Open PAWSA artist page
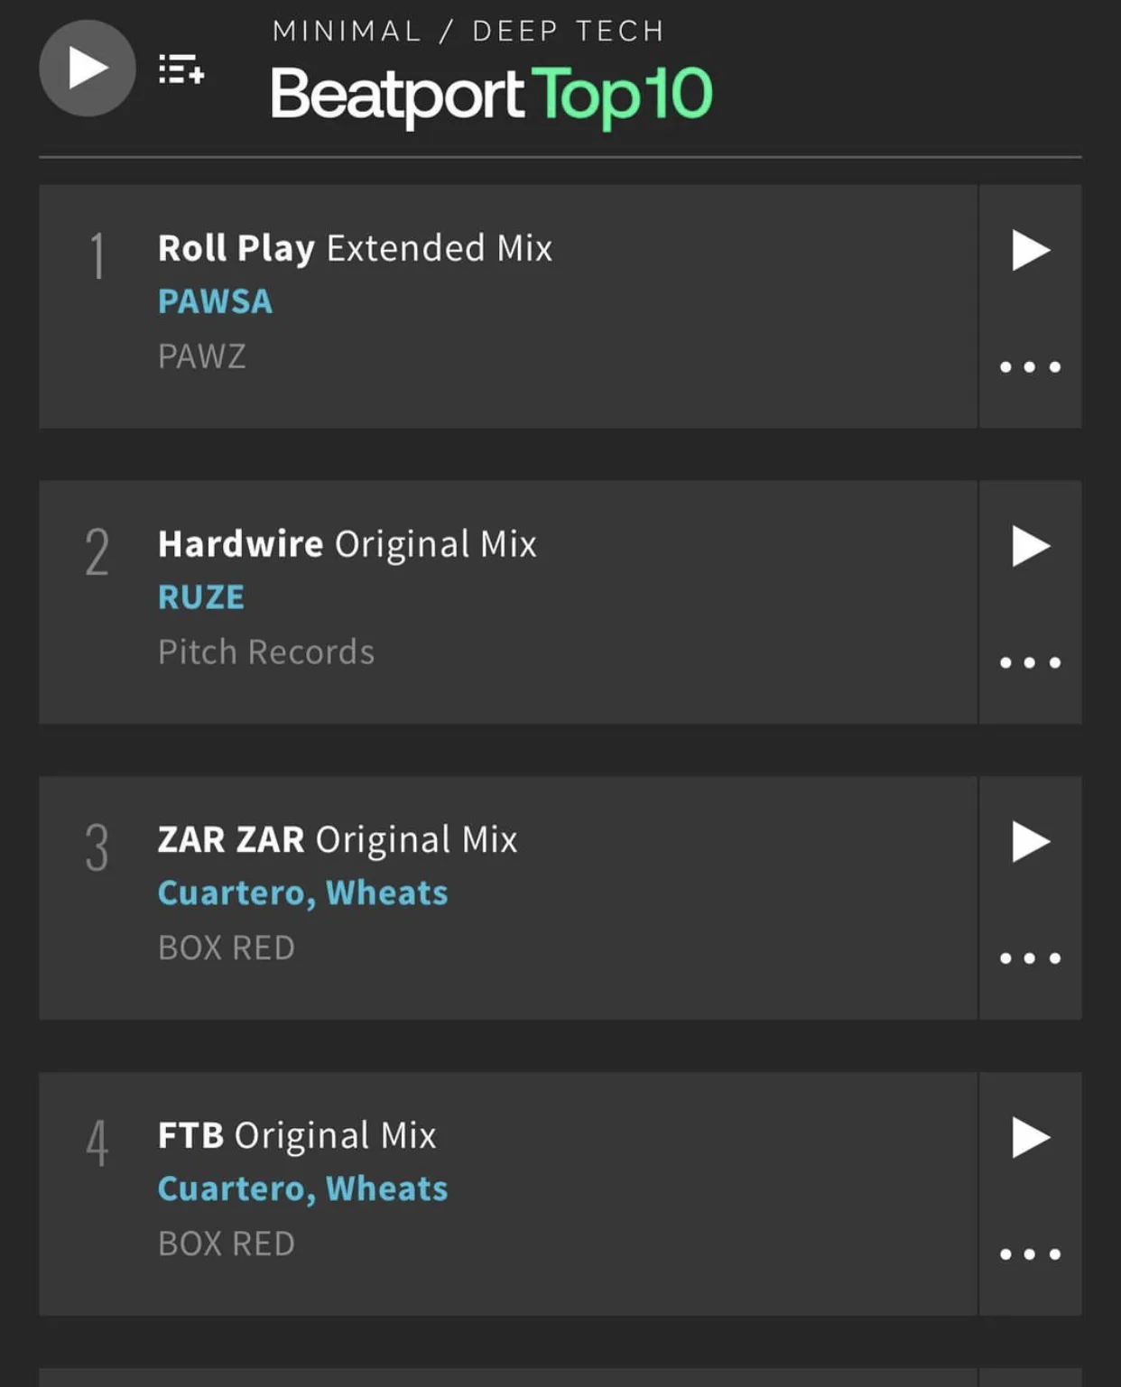 pyautogui.click(x=215, y=301)
